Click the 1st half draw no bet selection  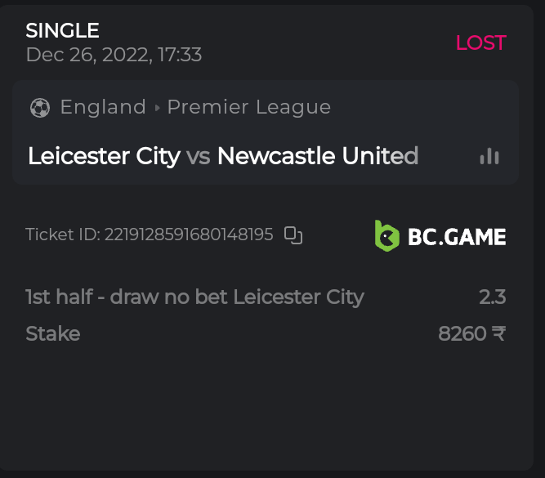194,297
